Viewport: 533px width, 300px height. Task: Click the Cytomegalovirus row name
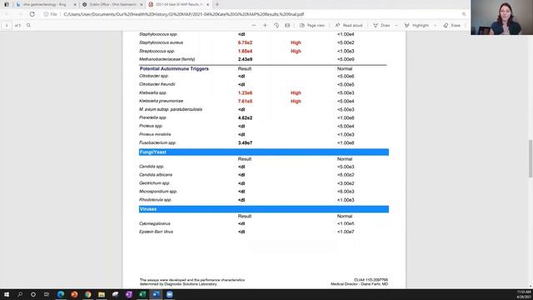[x=155, y=223]
